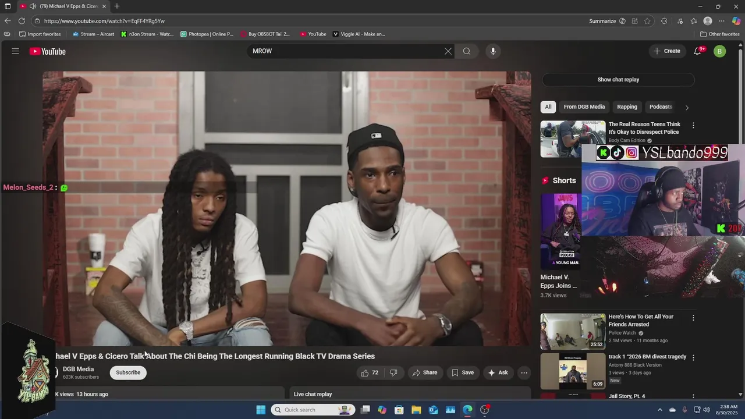The width and height of the screenshot is (745, 419).
Task: Open YouTube notifications bell
Action: (697, 51)
